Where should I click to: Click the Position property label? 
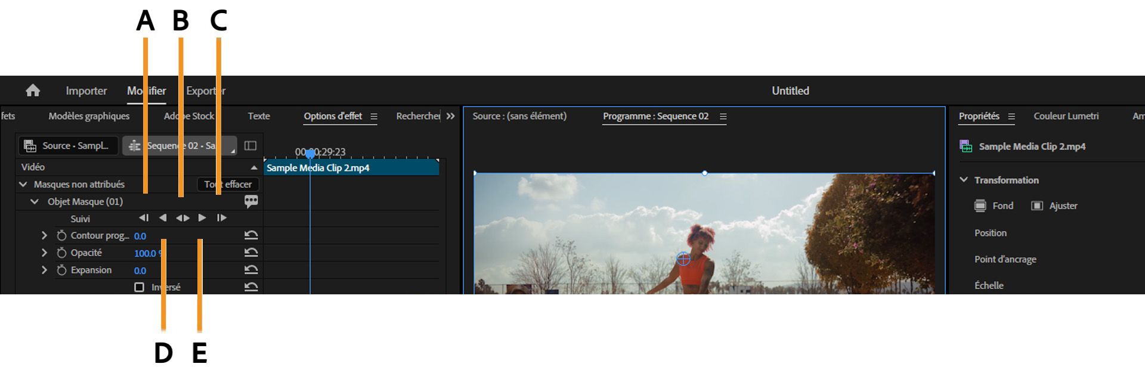(991, 233)
